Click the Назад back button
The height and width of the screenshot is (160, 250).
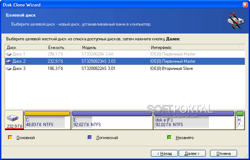point(164,154)
